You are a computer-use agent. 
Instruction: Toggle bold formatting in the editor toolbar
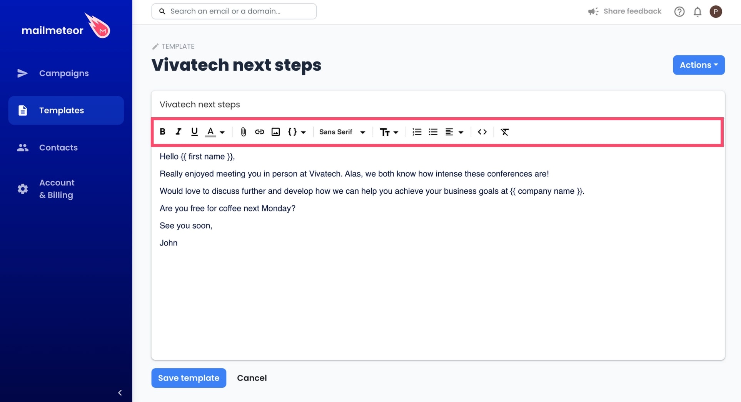point(162,132)
